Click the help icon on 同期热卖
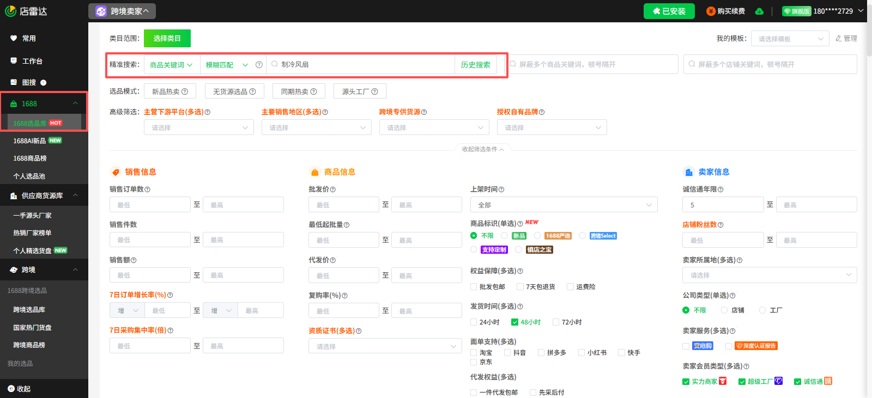 coord(313,91)
